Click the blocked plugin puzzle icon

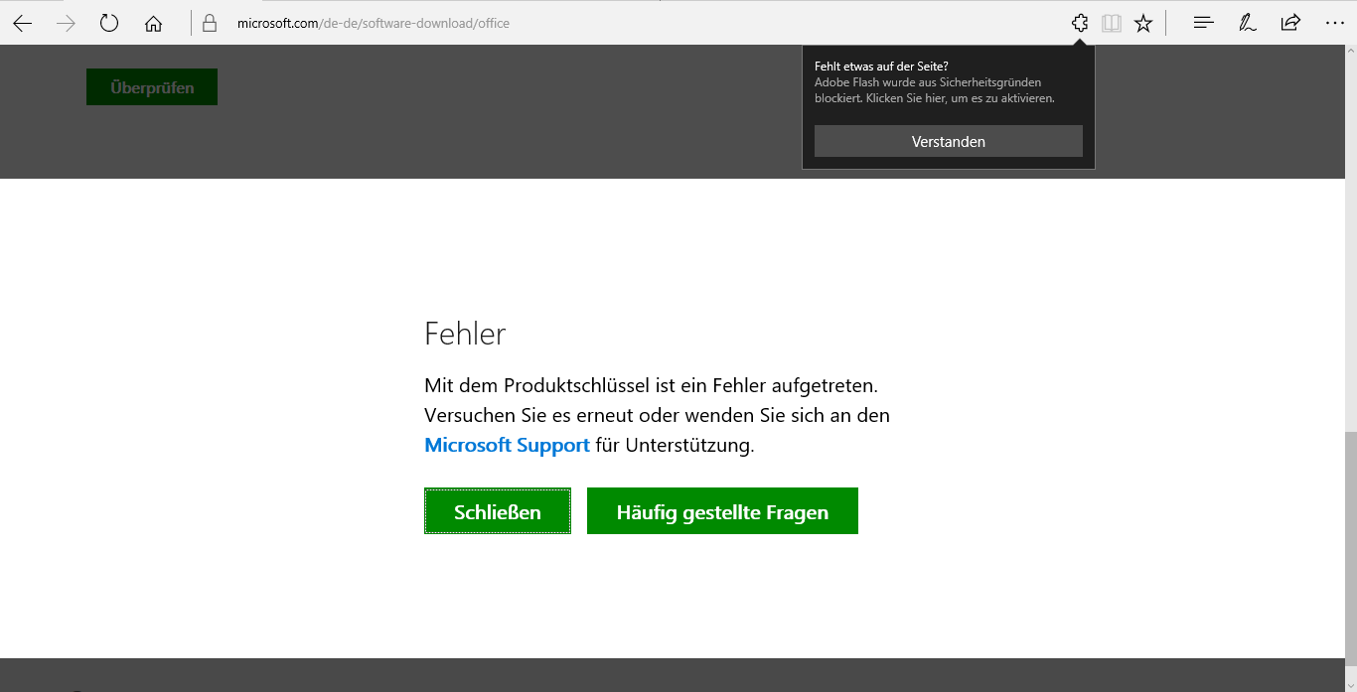1080,23
